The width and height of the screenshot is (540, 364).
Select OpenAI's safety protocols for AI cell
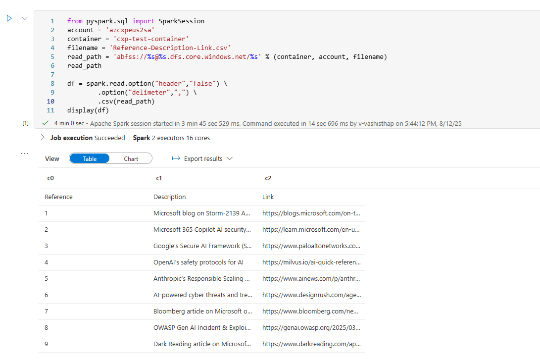(x=198, y=262)
